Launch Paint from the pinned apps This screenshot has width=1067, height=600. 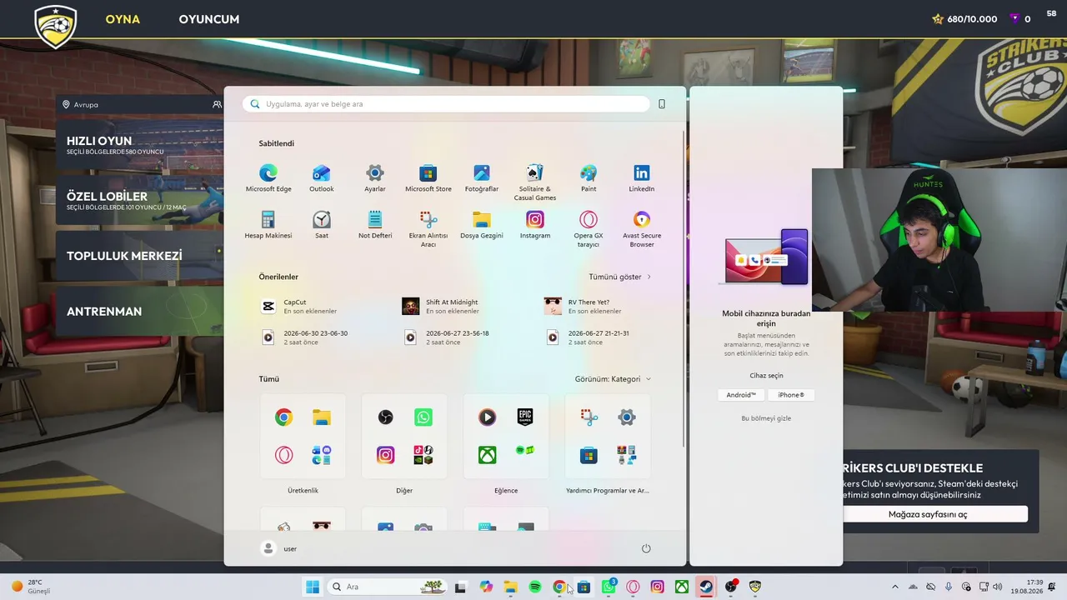tap(589, 177)
